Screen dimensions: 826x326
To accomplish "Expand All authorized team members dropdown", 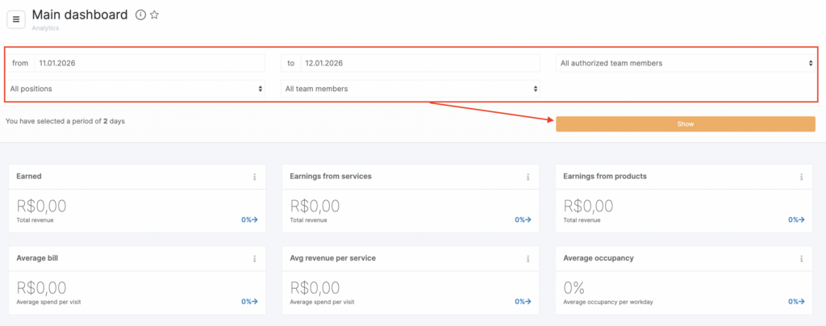I will (x=686, y=63).
